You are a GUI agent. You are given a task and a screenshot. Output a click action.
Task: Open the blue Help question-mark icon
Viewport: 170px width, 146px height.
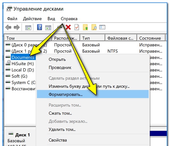[39, 27]
